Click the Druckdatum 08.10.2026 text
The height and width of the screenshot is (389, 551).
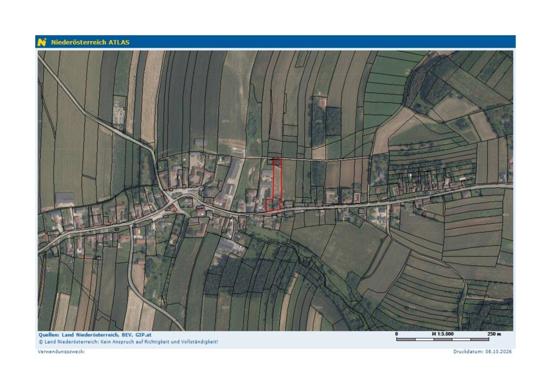[x=482, y=352]
